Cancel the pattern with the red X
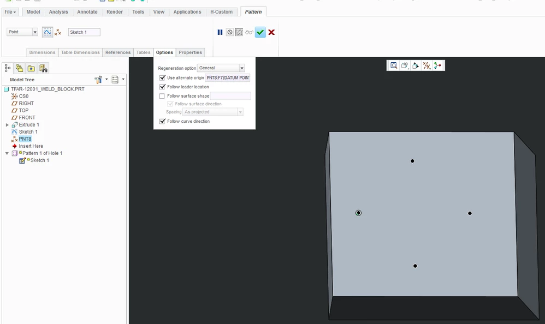 click(271, 32)
